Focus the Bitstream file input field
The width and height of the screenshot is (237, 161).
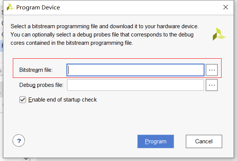click(x=136, y=70)
